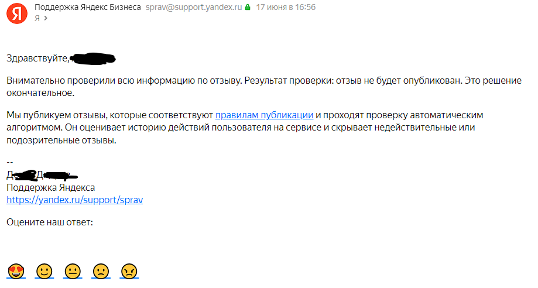The image size is (538, 288).
Task: Click the paragraph starting with Мы публикуем отзывы
Action: coord(234,128)
